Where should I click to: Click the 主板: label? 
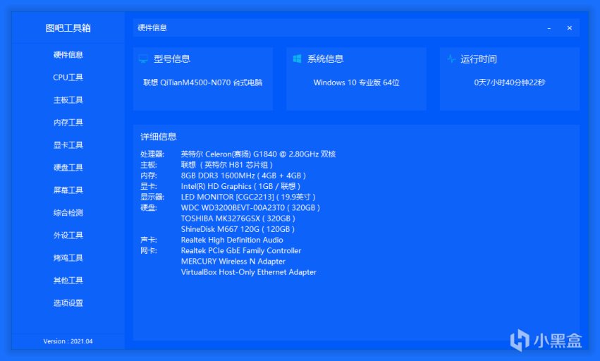tap(149, 165)
